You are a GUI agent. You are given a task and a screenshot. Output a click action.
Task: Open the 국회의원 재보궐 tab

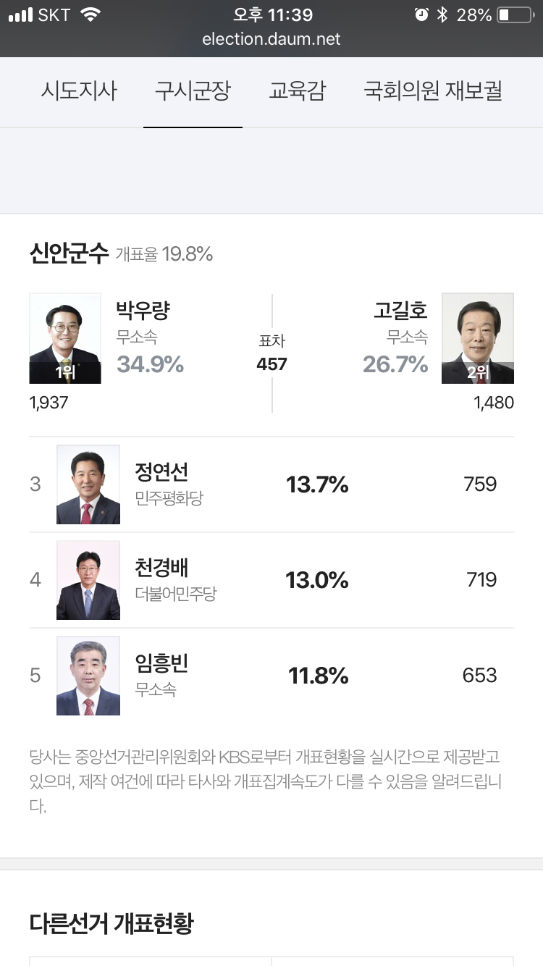pyautogui.click(x=433, y=92)
